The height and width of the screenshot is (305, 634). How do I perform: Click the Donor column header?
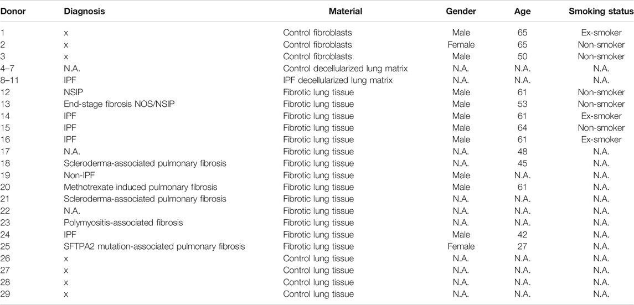[x=12, y=11]
